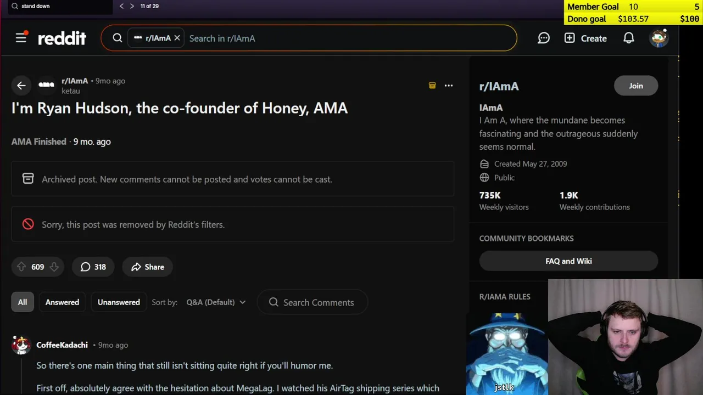Viewport: 703px width, 395px height.
Task: Join the r/IAmA community
Action: [635, 86]
